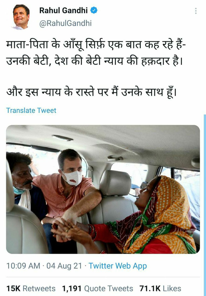Open the three-dot more options menu
This screenshot has height=296, width=206.
196,11
